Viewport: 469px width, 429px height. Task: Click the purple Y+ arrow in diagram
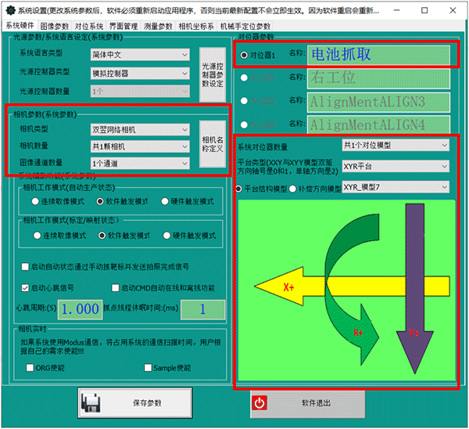tap(414, 297)
